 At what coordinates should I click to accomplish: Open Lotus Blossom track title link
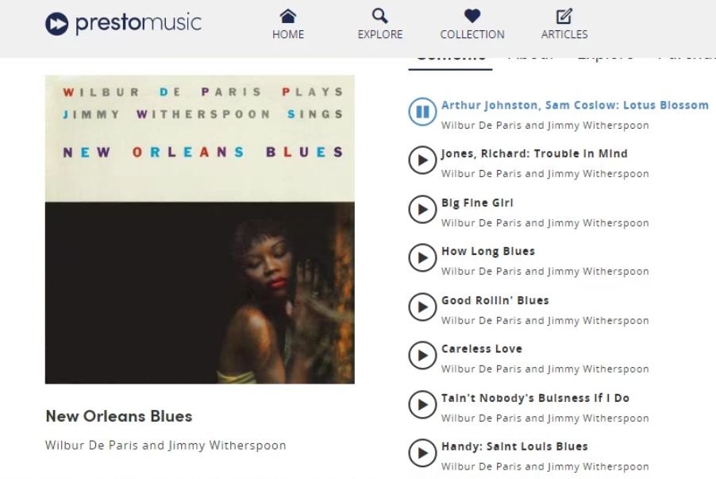point(575,105)
